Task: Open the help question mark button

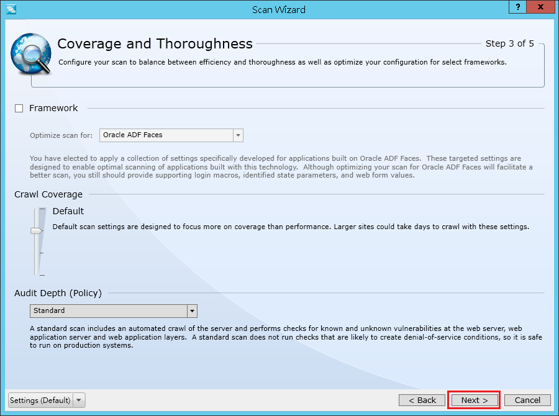Action: tap(517, 7)
